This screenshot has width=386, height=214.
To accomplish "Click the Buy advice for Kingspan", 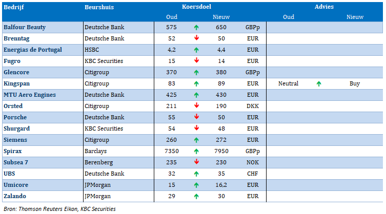I will [x=355, y=83].
